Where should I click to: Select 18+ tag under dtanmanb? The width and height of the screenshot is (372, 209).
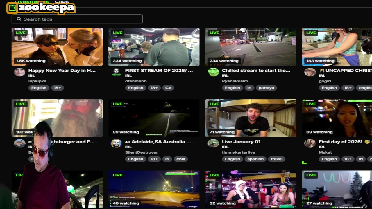pos(154,88)
